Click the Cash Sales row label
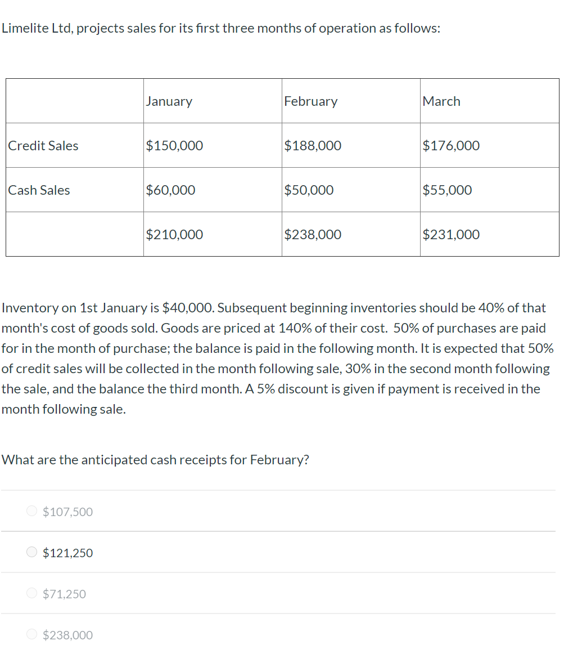Viewport: 564px width, 663px height. coord(39,190)
